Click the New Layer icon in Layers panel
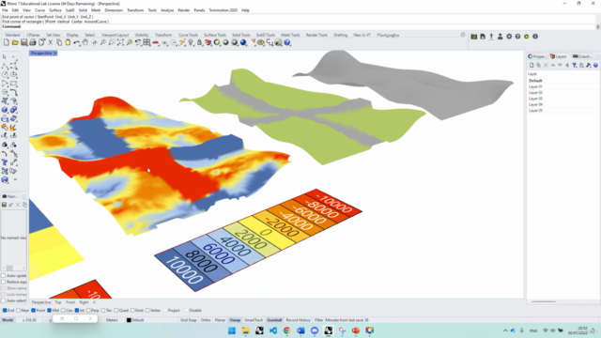Viewport: 601px width, 338px height. coord(532,66)
